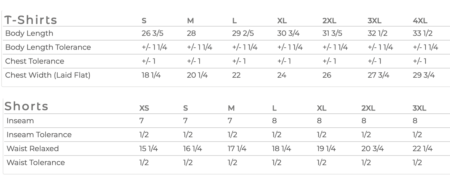Click the 18 1/4 chest width cell

[151, 75]
